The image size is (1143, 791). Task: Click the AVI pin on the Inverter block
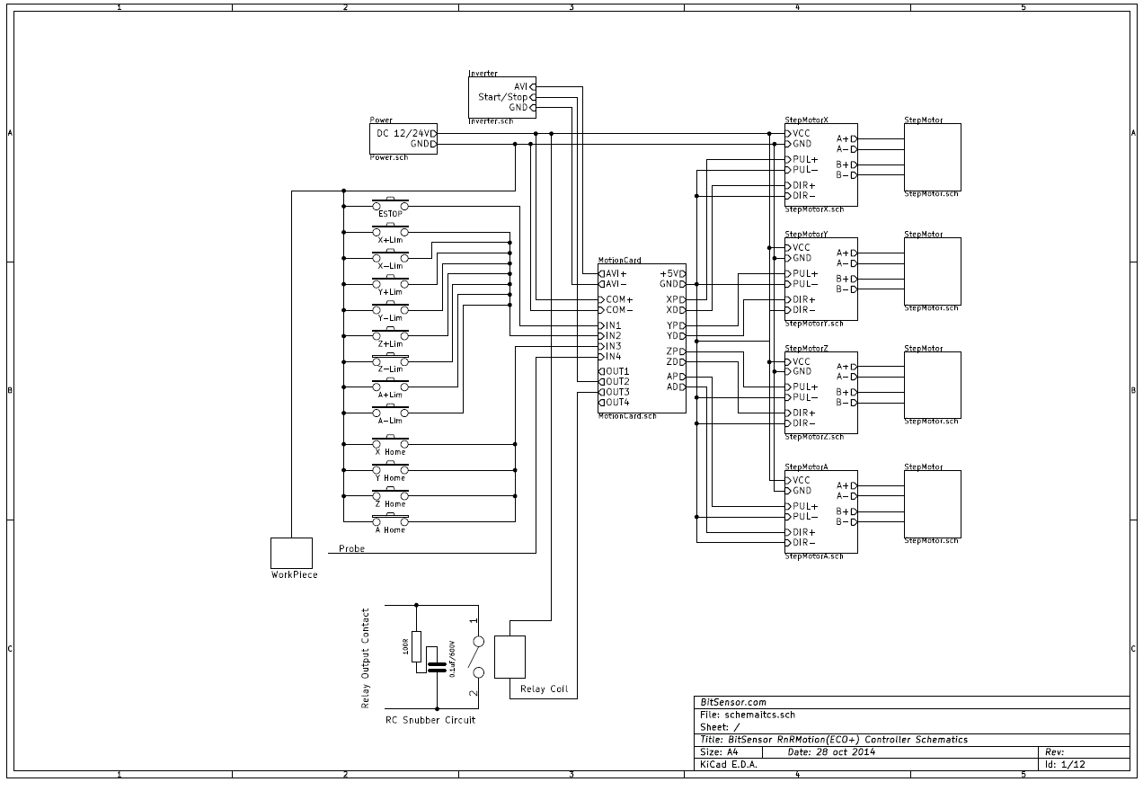(x=525, y=86)
